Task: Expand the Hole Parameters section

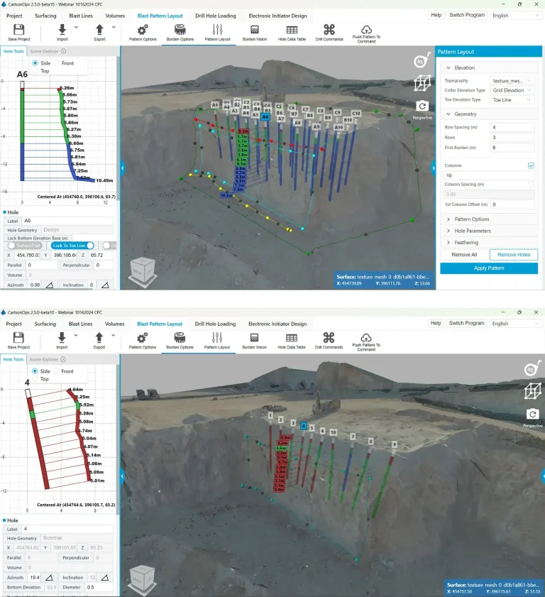Action: pos(473,231)
